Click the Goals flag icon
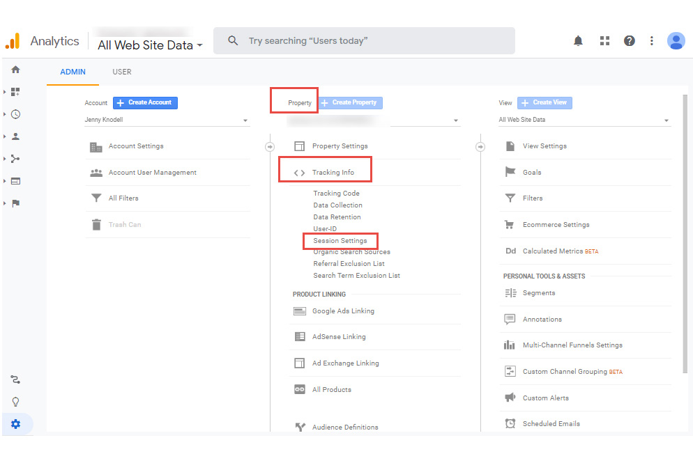Image resolution: width=693 pixels, height=463 pixels. 510,172
